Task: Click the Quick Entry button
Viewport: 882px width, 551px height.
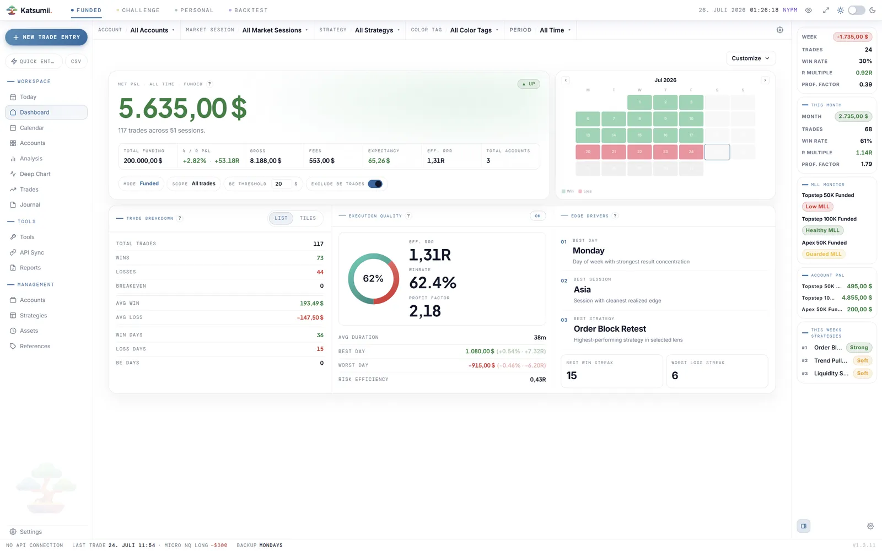Action: 33,61
